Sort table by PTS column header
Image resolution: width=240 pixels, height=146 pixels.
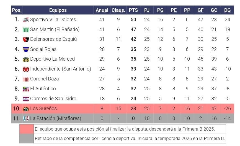[x=133, y=10]
